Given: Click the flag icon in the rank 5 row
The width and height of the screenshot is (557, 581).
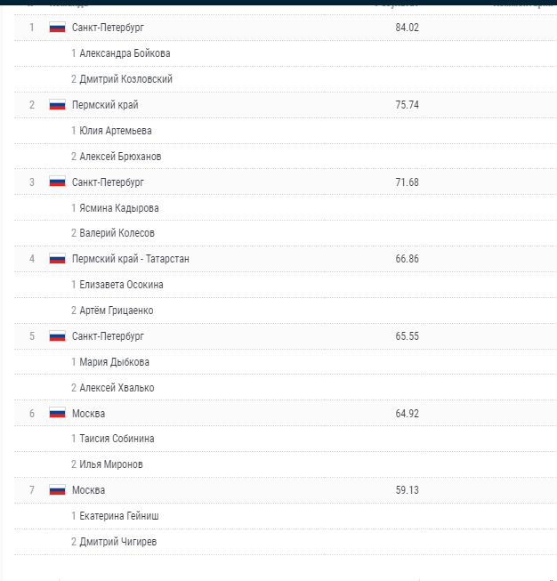Looking at the screenshot, I should [58, 336].
